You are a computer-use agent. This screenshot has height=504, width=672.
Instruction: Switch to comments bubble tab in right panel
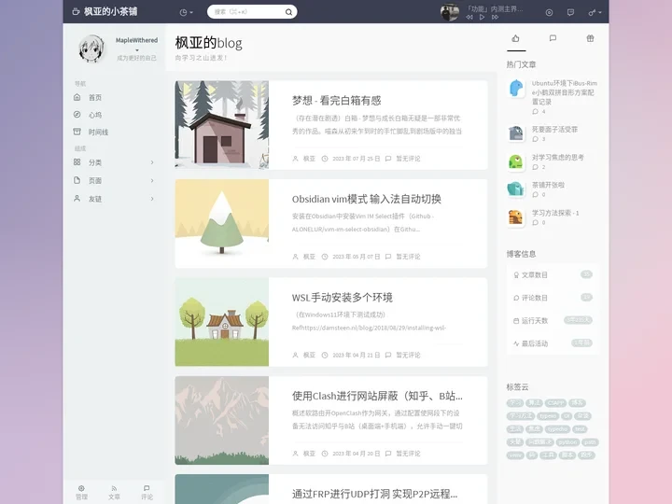point(553,38)
